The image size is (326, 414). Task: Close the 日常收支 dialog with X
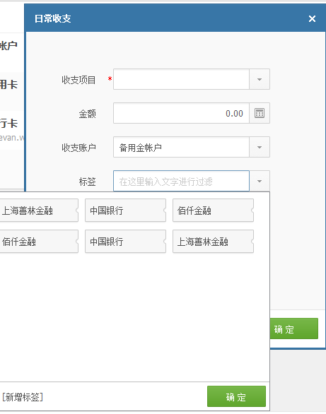click(312, 19)
